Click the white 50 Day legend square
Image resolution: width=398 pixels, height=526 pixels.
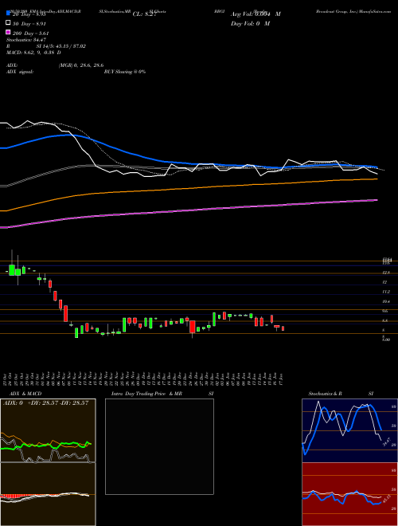coord(8,23)
